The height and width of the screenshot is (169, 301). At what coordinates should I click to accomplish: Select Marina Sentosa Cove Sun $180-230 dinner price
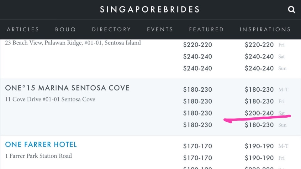pos(259,125)
